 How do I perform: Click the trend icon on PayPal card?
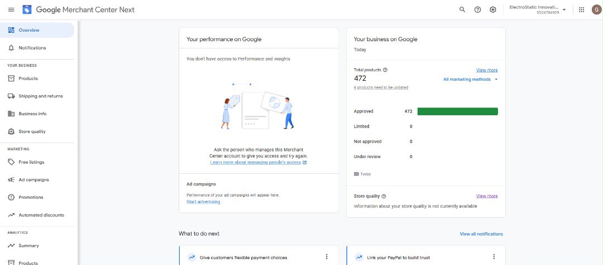click(359, 257)
